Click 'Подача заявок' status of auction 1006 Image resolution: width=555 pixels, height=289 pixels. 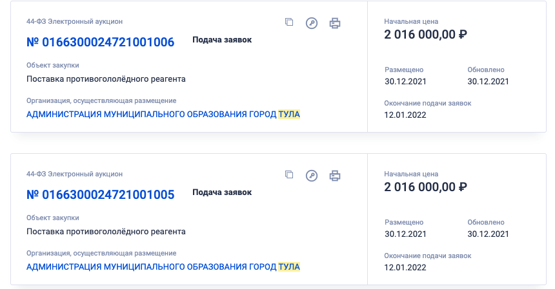(222, 40)
